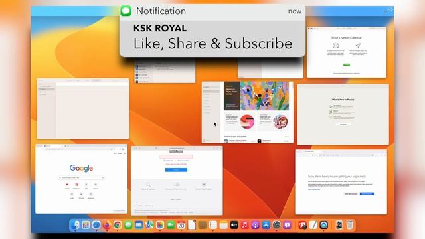The width and height of the screenshot is (425, 239).
Task: Click blue Restore Session button in Firefox window
Action: (367, 194)
